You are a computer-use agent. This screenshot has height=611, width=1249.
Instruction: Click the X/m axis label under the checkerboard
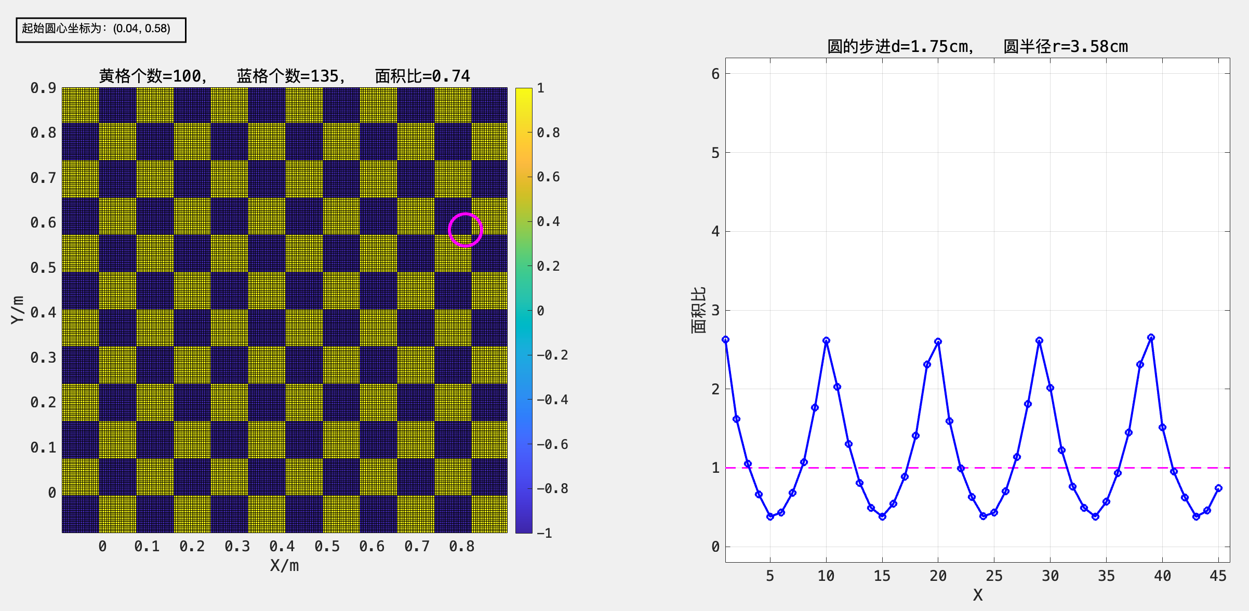pyautogui.click(x=284, y=565)
